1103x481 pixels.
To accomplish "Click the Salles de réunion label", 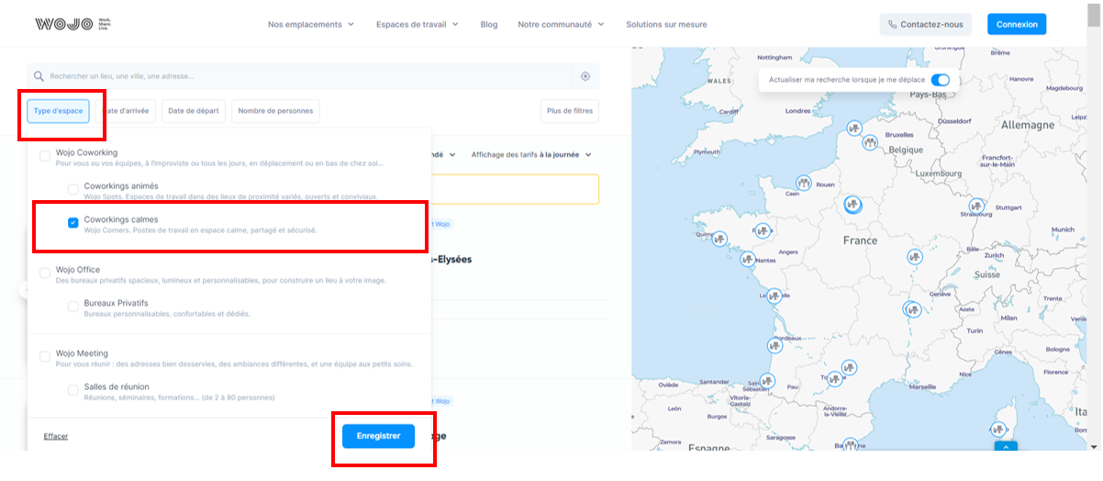I will point(117,386).
